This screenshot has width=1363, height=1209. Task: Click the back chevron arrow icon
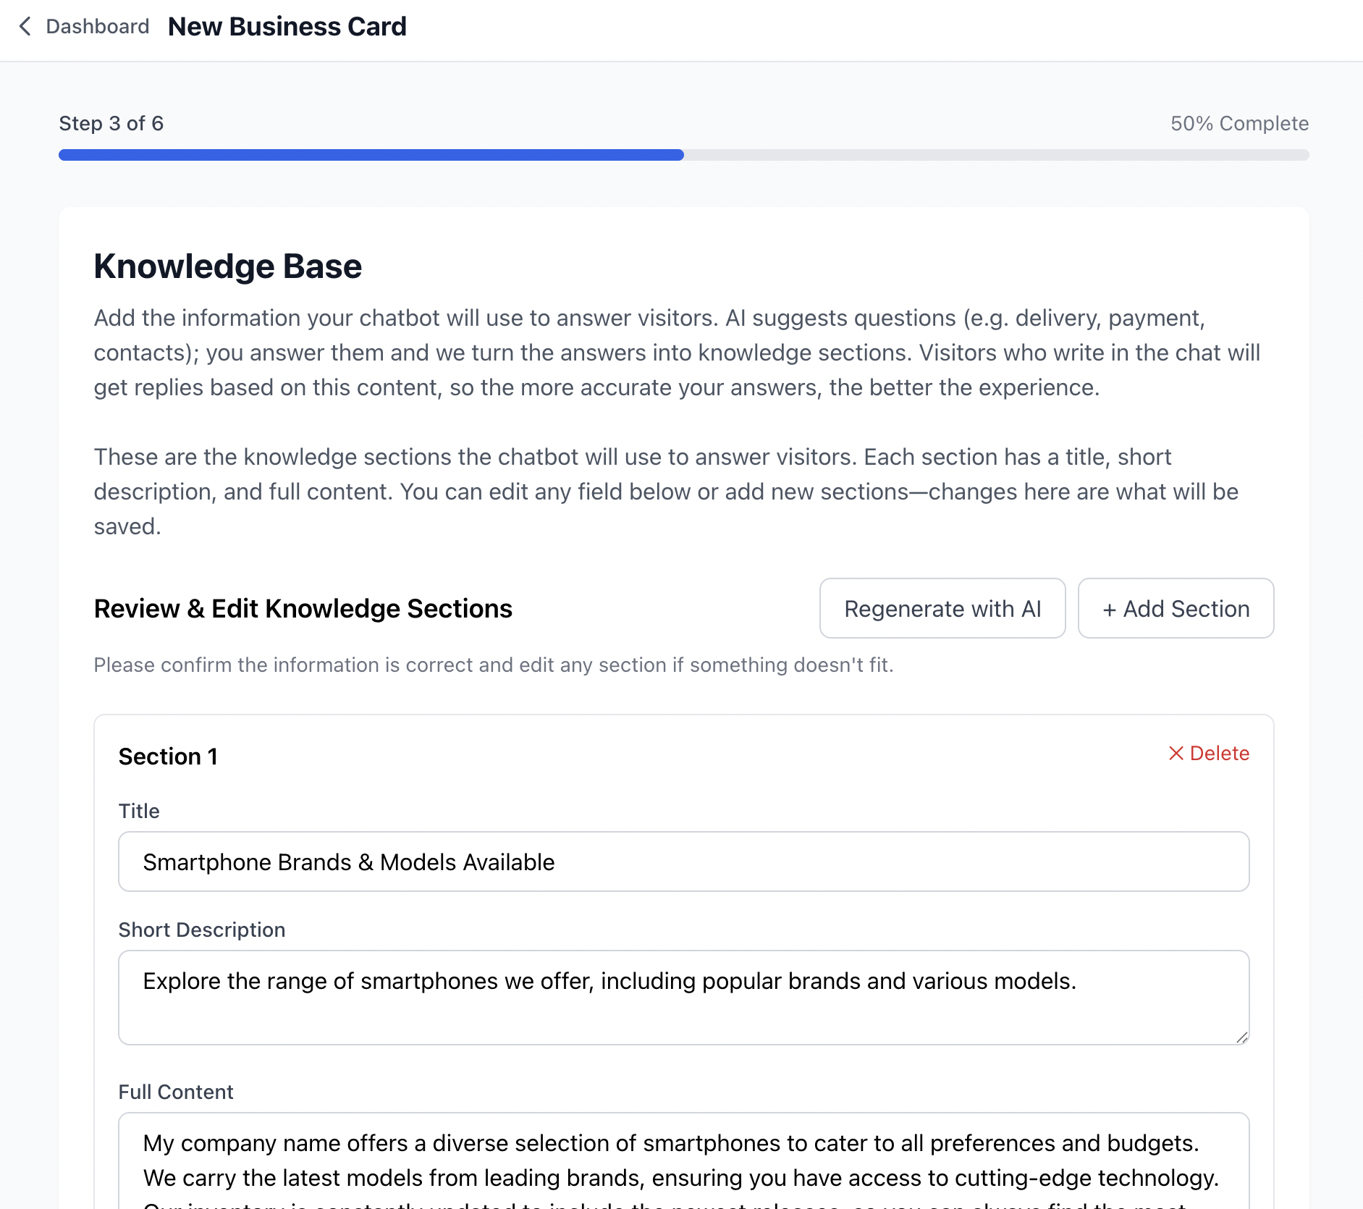tap(25, 27)
